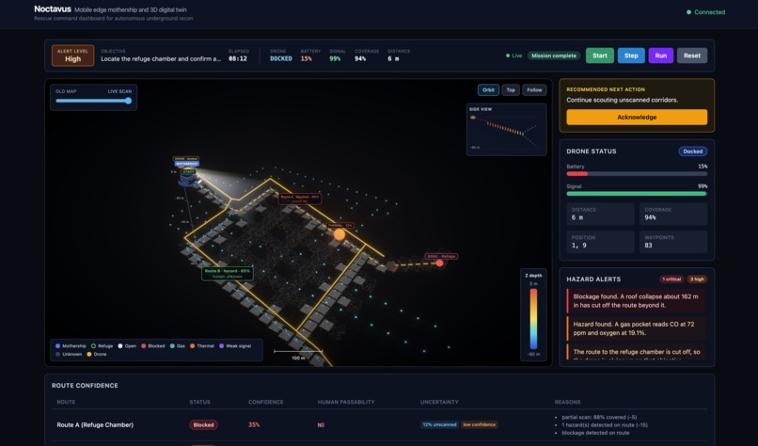Click the 1 critical hazard badge
The height and width of the screenshot is (446, 758).
click(671, 279)
